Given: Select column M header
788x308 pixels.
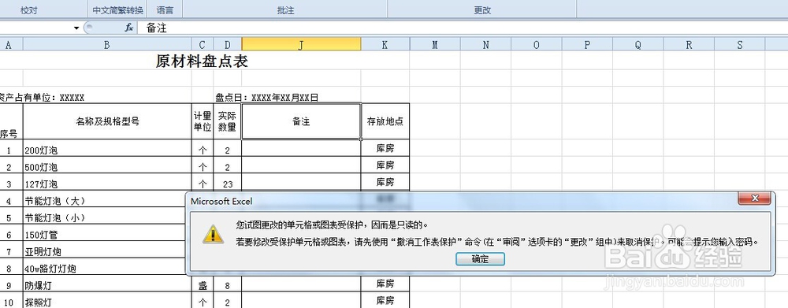Looking at the screenshot, I should point(435,45).
